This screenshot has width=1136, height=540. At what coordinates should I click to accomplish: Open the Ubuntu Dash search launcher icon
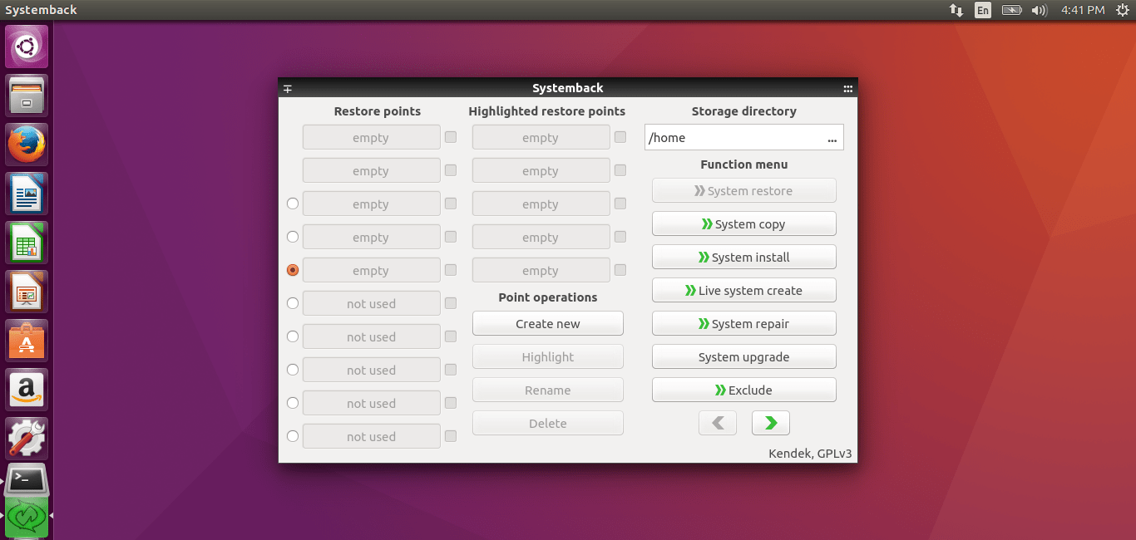pyautogui.click(x=27, y=47)
